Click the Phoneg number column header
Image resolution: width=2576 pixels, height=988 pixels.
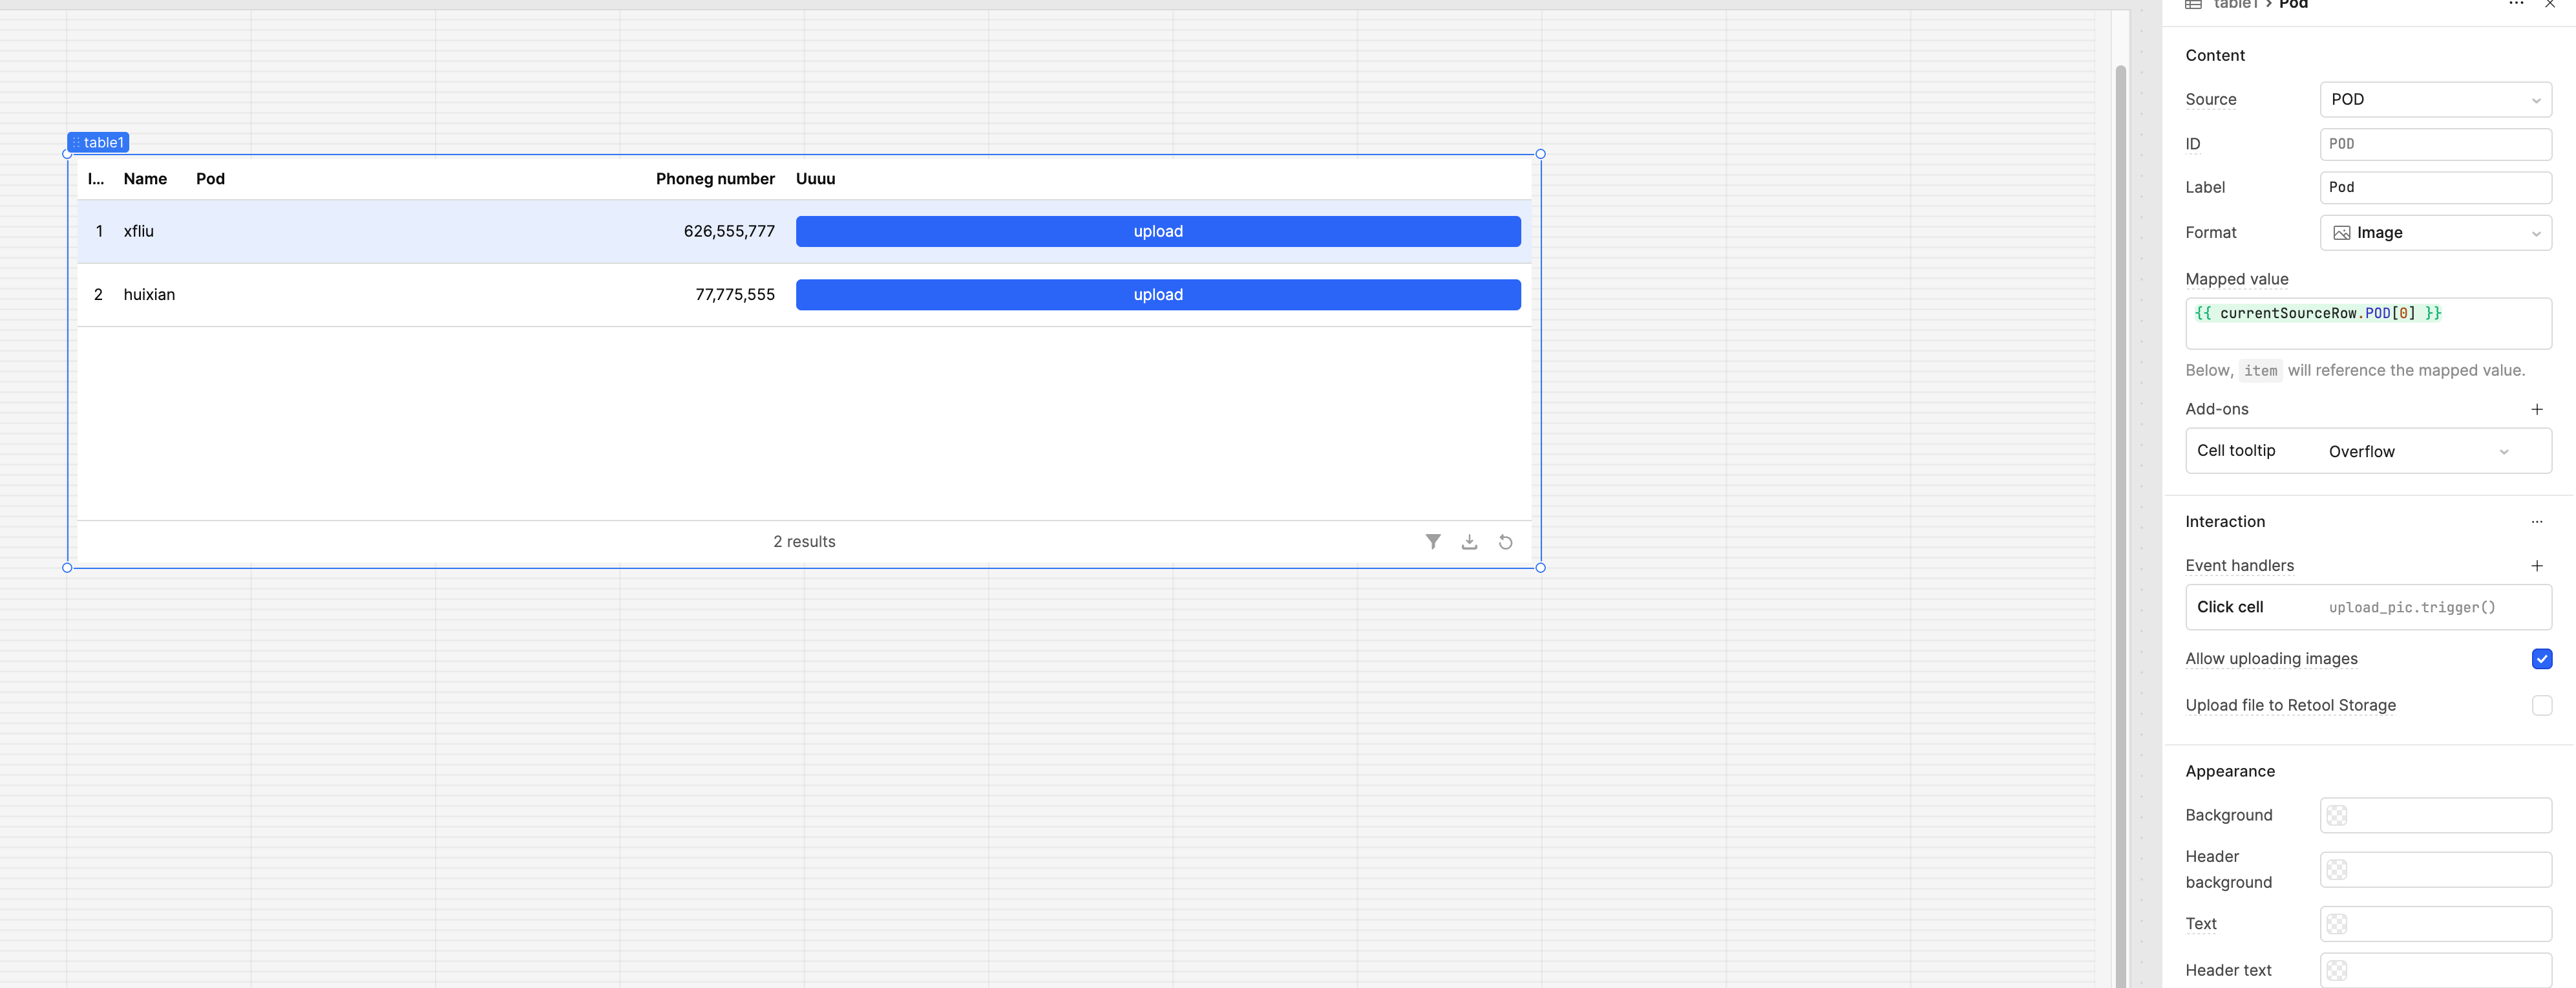click(715, 178)
